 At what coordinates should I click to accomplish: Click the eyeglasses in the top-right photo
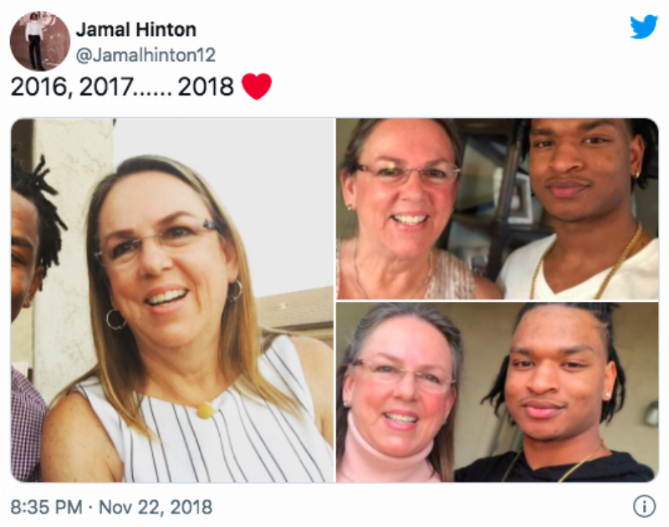[x=406, y=173]
